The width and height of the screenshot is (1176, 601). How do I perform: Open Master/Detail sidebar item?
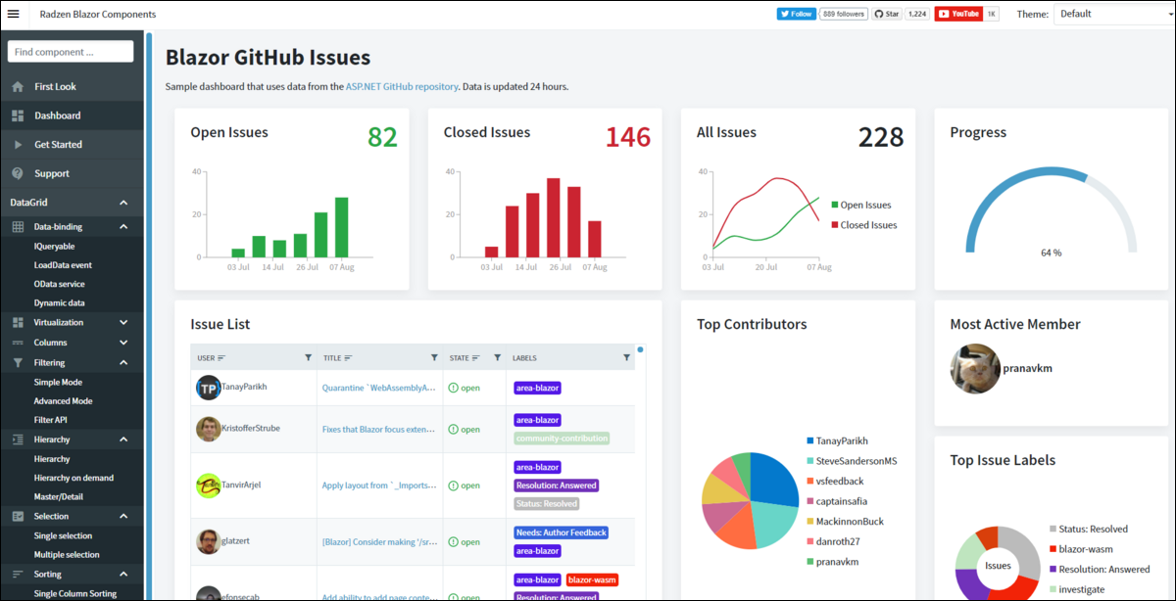coord(59,497)
